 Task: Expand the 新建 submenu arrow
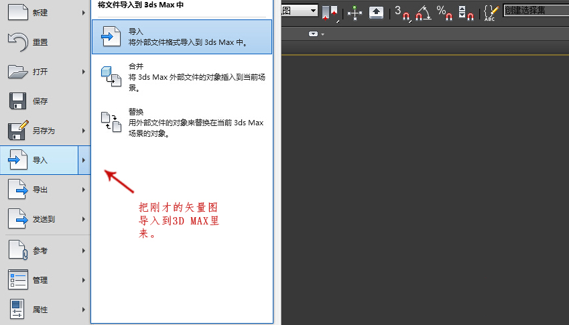click(x=84, y=13)
